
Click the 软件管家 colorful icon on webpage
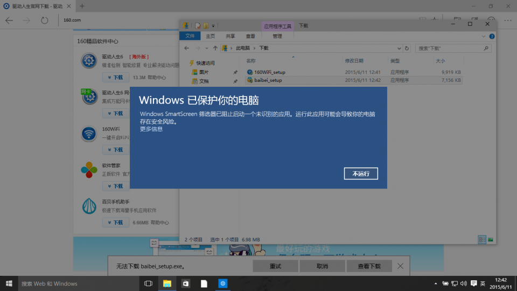(x=89, y=170)
